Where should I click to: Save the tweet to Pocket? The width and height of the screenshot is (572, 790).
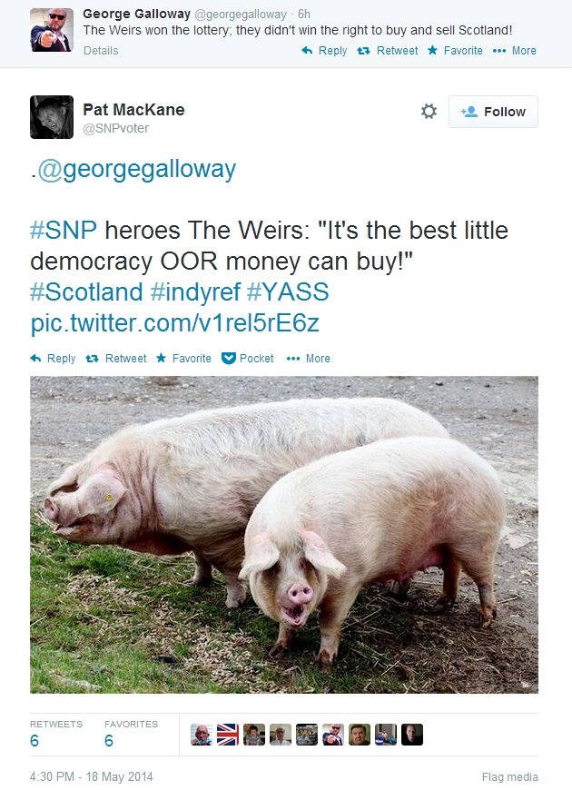pyautogui.click(x=248, y=358)
